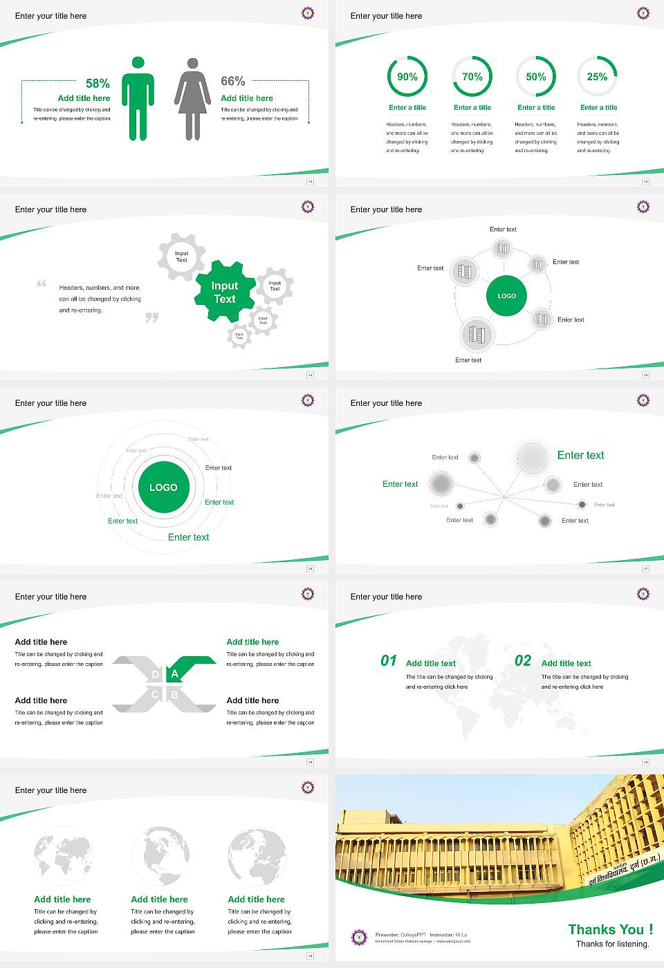Click Add title here under the first globe
The width and height of the screenshot is (664, 968).
(x=62, y=900)
